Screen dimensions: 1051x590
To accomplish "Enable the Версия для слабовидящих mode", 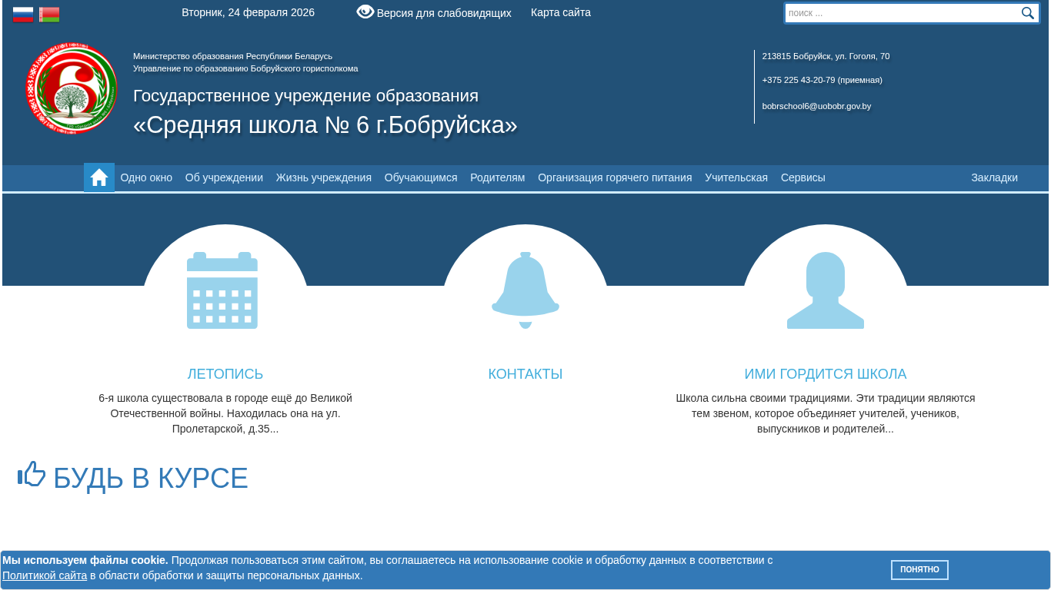I will pos(434,13).
